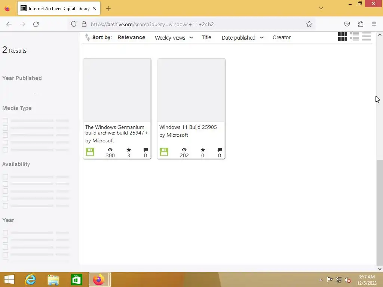Image resolution: width=383 pixels, height=287 pixels.
Task: Bookmark this page with the star icon
Action: pos(309,24)
